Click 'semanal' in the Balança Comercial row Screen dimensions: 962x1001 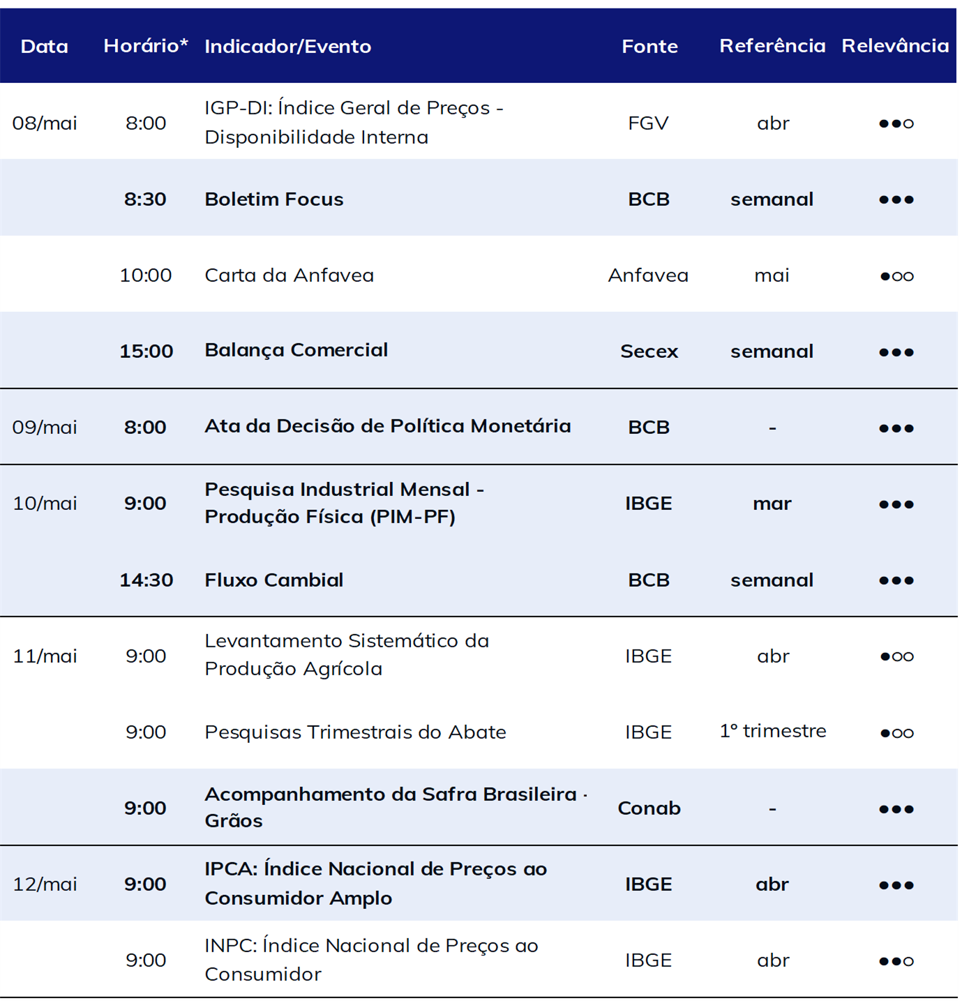point(772,351)
